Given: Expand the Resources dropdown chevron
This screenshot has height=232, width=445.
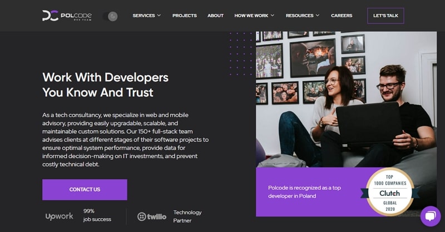Looking at the screenshot, I should (318, 16).
